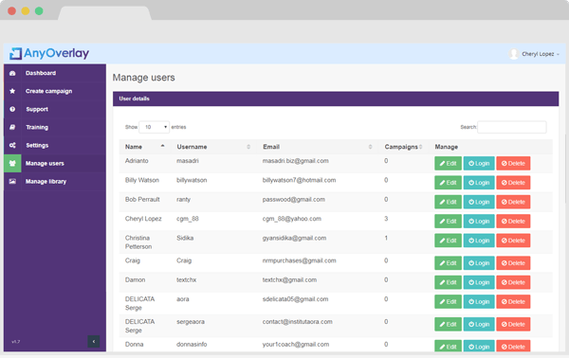
Task: Click the AnyOverlay logo
Action: [49, 53]
